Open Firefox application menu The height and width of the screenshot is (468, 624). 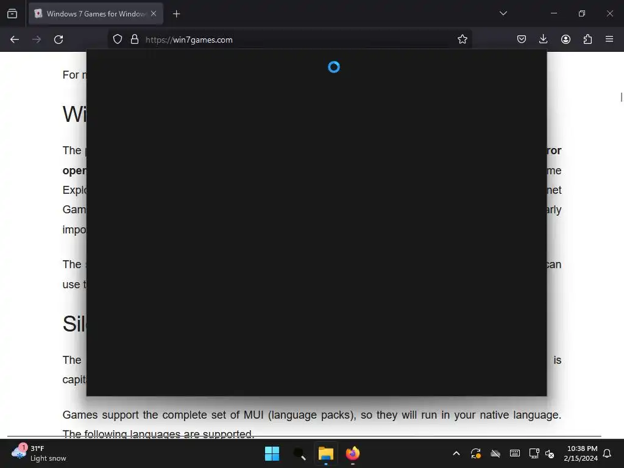click(609, 39)
